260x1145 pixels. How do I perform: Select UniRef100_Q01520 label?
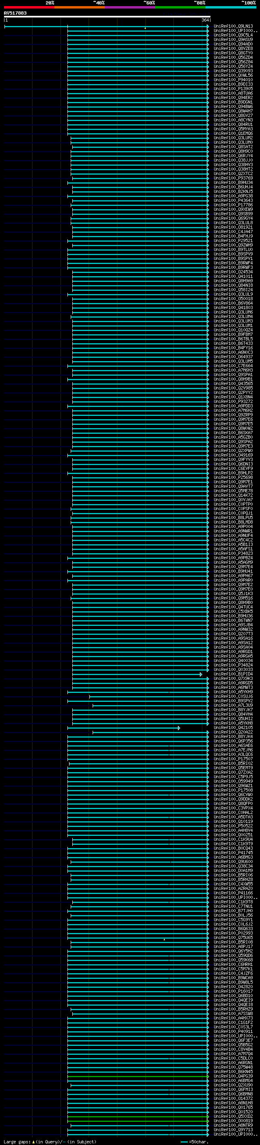pos(233,1112)
